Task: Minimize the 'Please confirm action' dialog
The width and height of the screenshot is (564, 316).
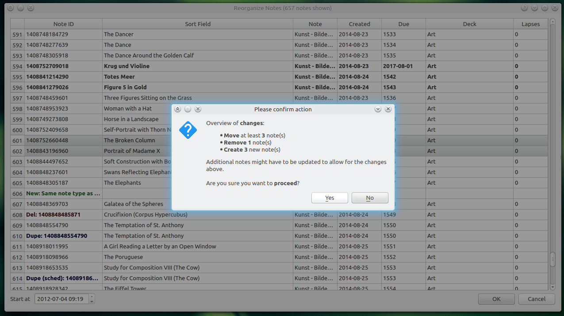Action: coord(378,109)
